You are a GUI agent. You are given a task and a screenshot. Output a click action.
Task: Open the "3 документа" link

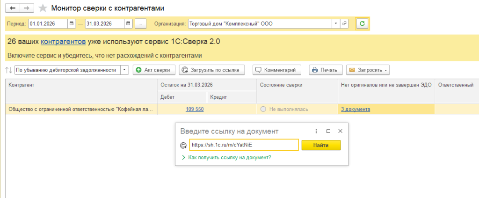coord(355,109)
